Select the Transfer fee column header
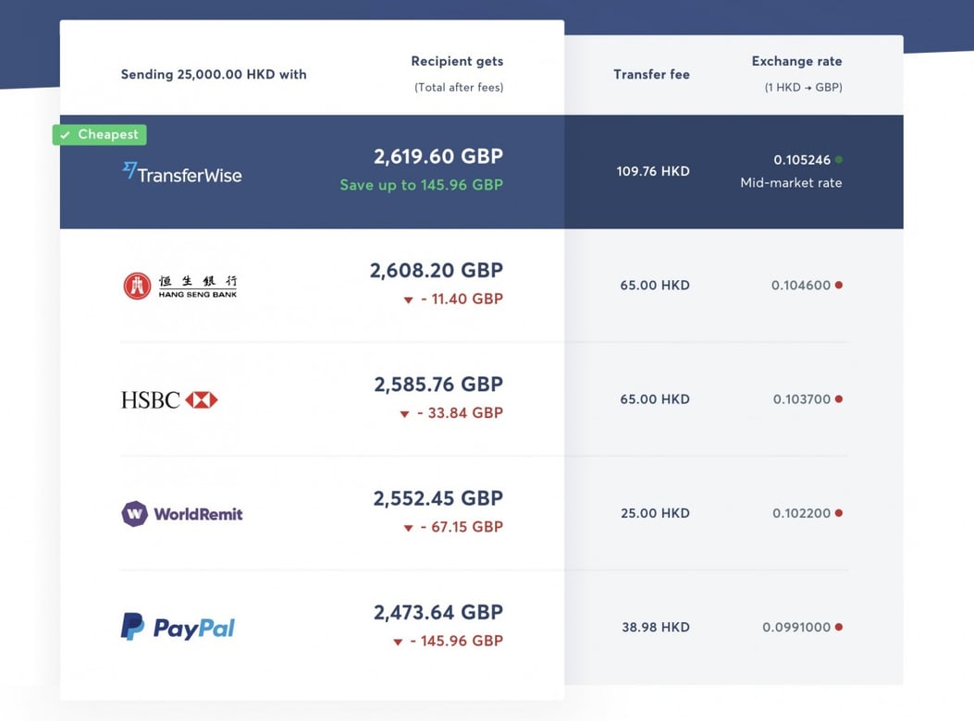 (651, 74)
